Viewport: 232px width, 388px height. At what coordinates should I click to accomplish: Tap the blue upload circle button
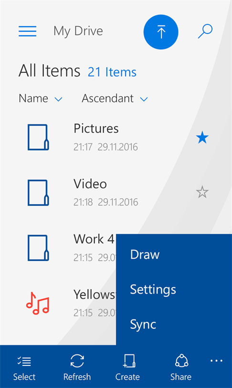click(x=161, y=32)
